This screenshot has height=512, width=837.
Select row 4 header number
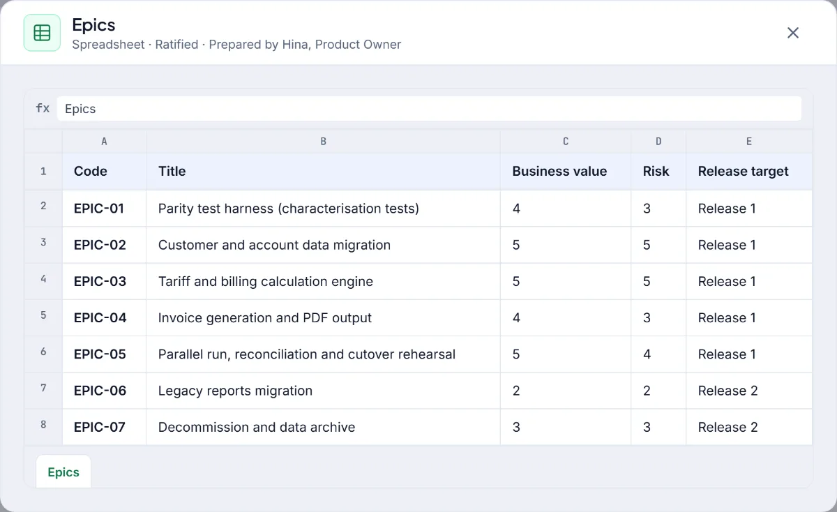[43, 280]
